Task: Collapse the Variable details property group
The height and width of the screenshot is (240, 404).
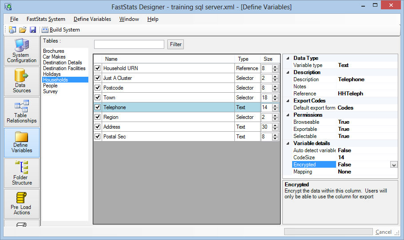Action: 288,143
